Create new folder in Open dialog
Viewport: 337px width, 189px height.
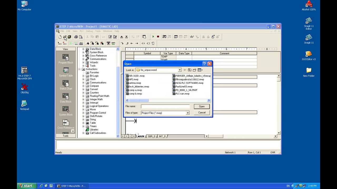click(x=194, y=70)
